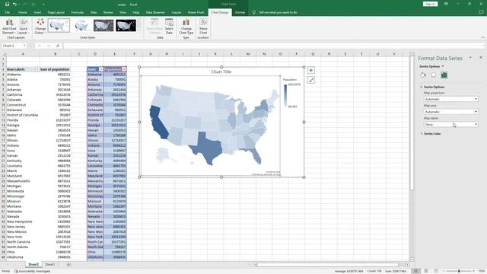The height and width of the screenshot is (274, 487).
Task: Click the Sign in button
Action: click(430, 4)
